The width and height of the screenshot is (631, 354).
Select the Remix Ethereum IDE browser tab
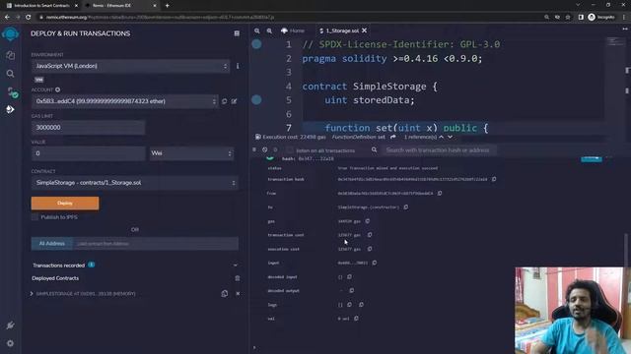pyautogui.click(x=120, y=6)
